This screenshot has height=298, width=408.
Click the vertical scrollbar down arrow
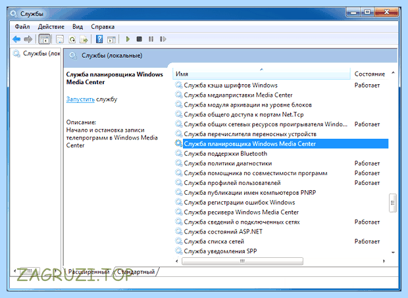pos(393,252)
